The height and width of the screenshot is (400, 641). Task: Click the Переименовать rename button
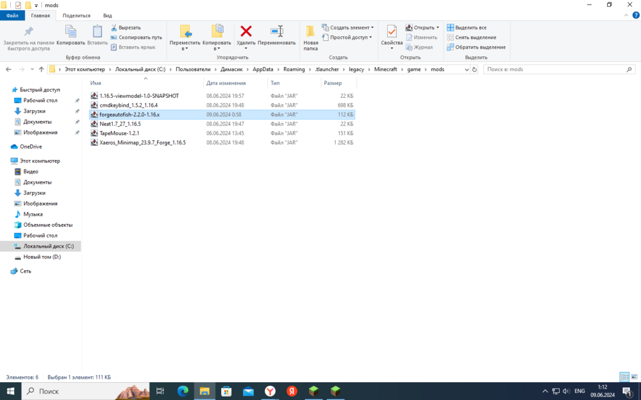pos(277,36)
